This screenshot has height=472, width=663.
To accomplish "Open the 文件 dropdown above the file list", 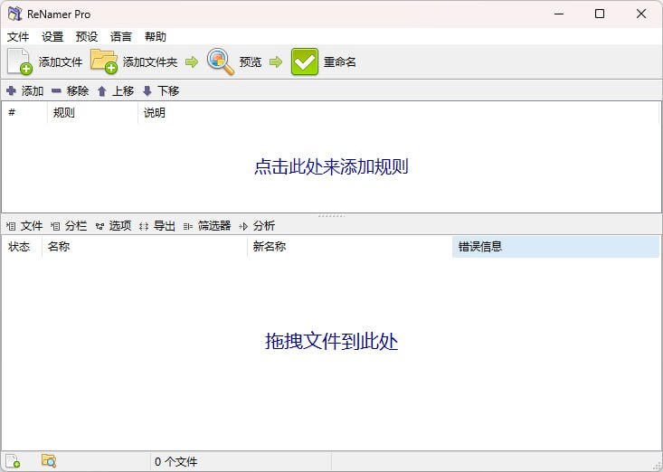I will 25,226.
